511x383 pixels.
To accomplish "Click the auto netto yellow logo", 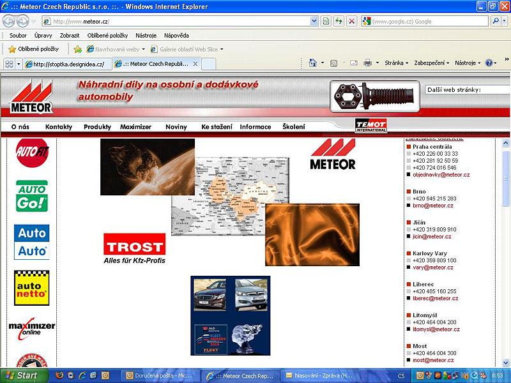I will pyautogui.click(x=31, y=288).
